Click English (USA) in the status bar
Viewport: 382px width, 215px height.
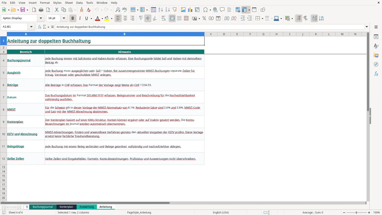pos(221,212)
